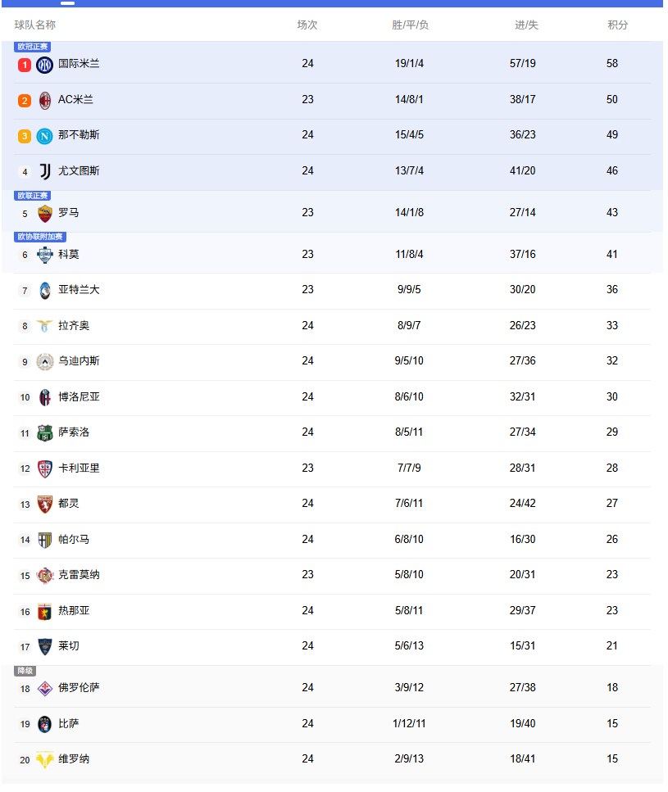The image size is (668, 792).
Task: Click the Lazio (拉齐奥) eagle logo
Action: tap(45, 326)
